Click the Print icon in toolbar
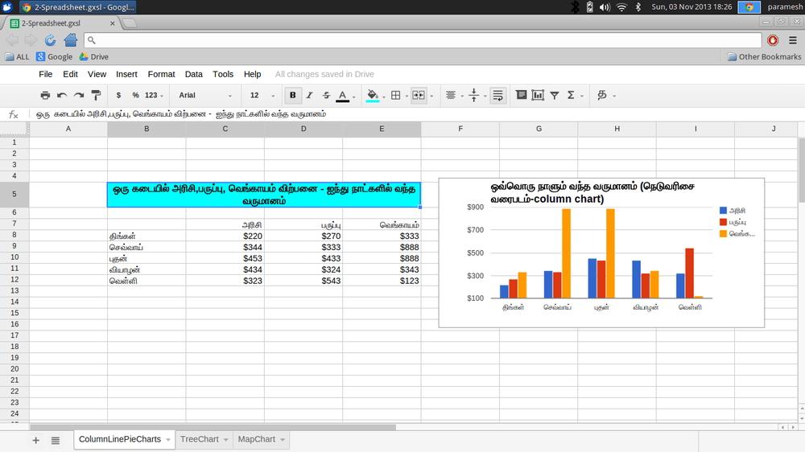This screenshot has height=452, width=805. [45, 95]
